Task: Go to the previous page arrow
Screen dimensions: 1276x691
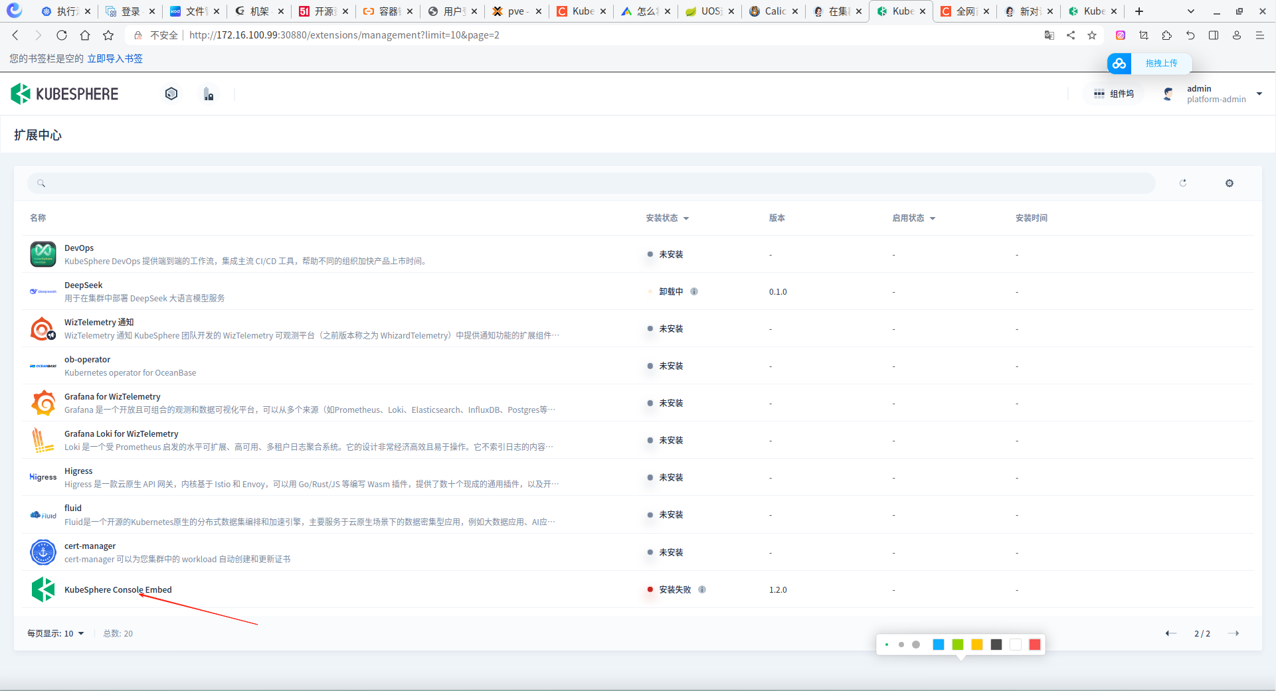Action: [x=1170, y=633]
